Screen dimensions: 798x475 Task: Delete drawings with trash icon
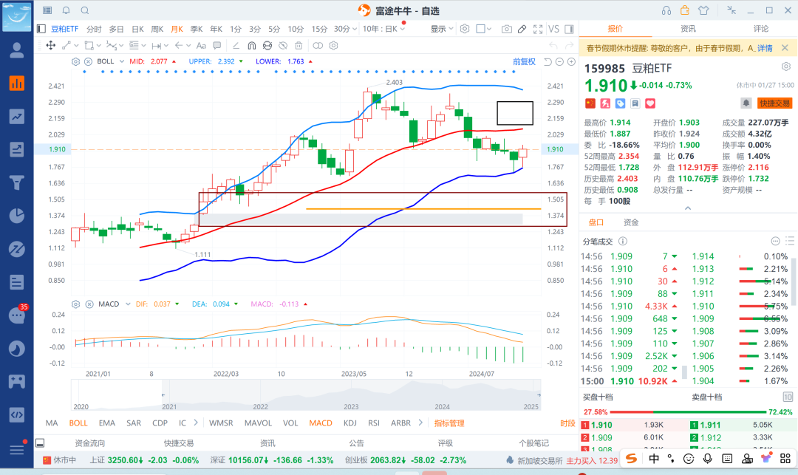coord(299,46)
